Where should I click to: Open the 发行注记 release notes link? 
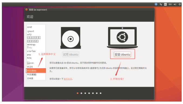(68, 79)
